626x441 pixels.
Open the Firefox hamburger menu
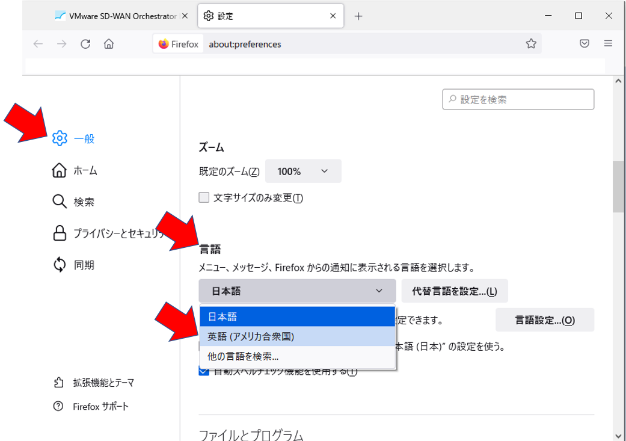tap(608, 43)
